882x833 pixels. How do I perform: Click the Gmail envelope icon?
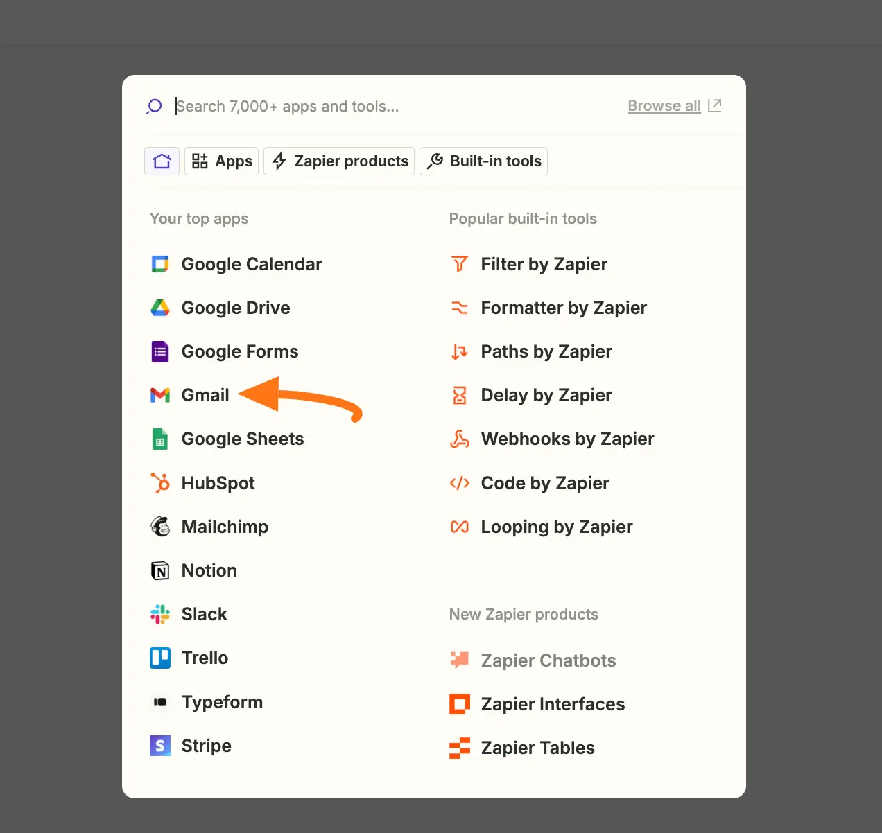(160, 395)
